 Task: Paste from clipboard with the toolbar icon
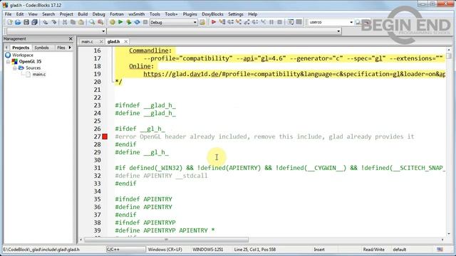(81, 22)
